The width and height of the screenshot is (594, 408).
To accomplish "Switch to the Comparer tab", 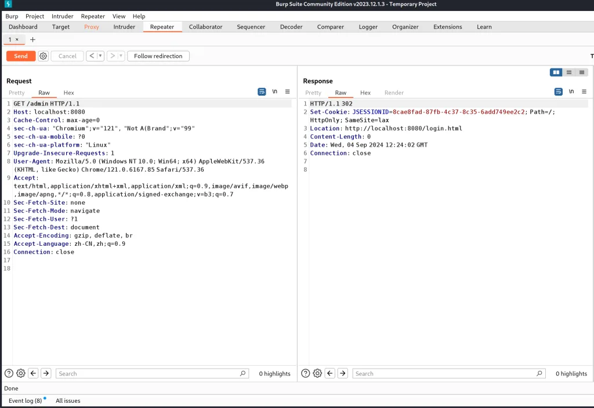I will [x=331, y=27].
